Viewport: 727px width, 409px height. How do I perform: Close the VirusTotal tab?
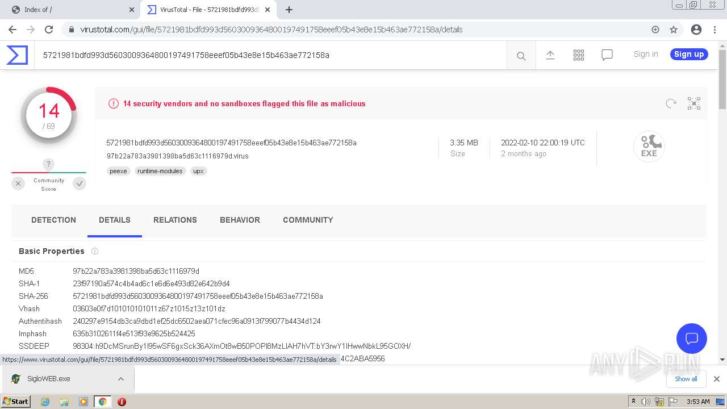[268, 10]
